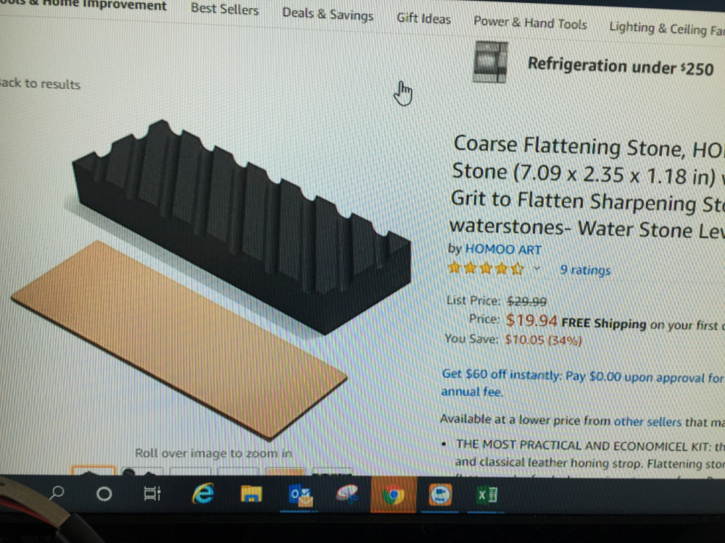Open Power & Hand Tools category
This screenshot has height=543, width=725.
point(530,22)
